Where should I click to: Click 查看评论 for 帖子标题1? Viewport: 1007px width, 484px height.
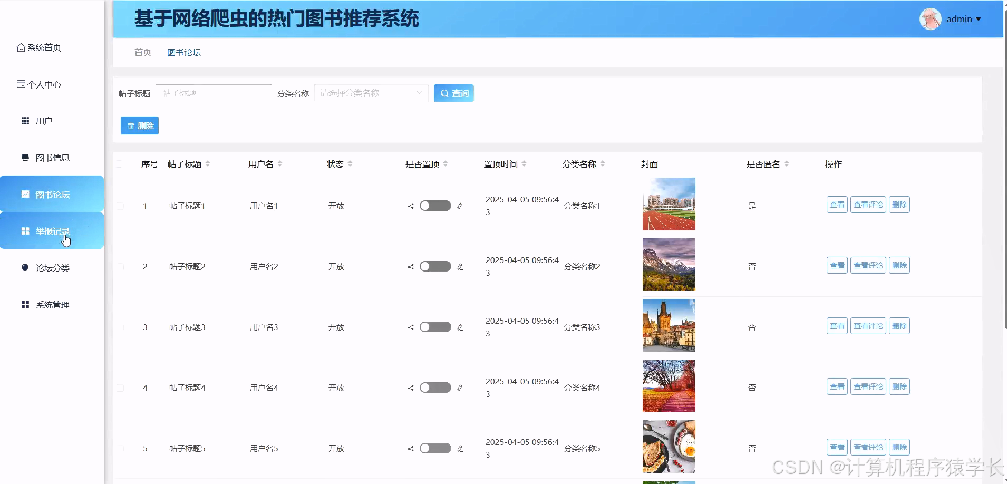tap(868, 205)
